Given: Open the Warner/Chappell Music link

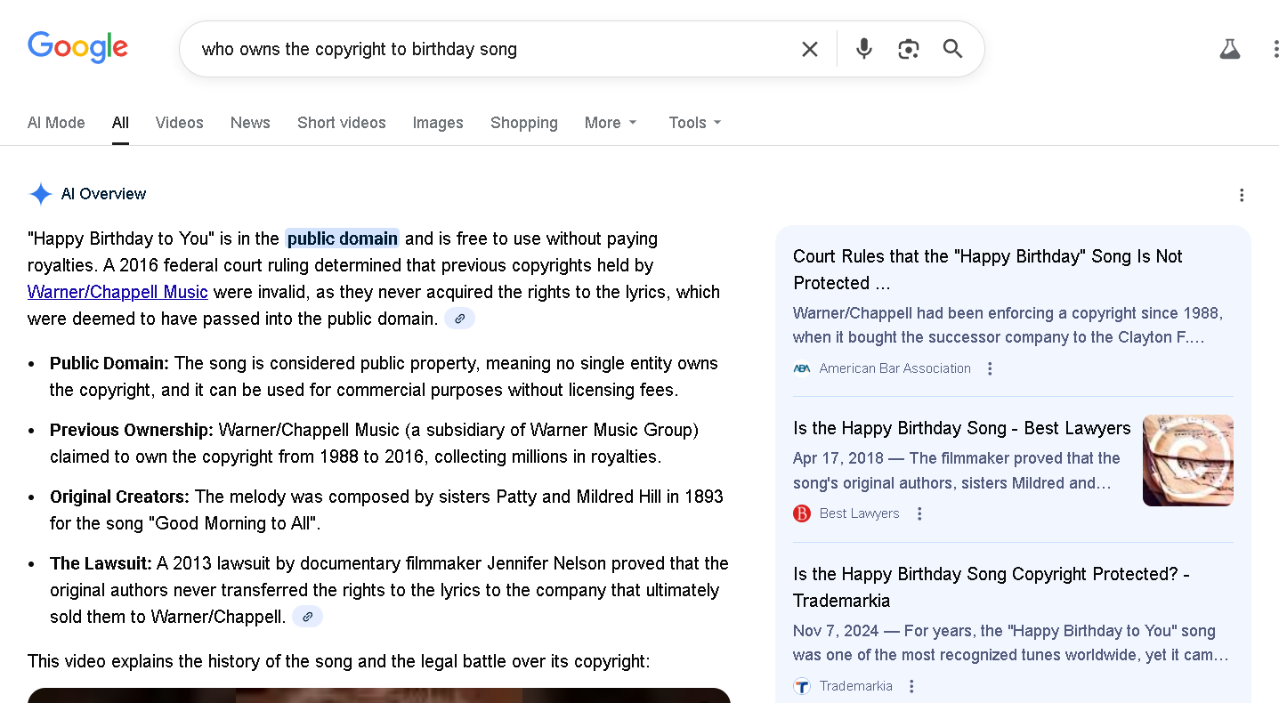Looking at the screenshot, I should tap(117, 292).
